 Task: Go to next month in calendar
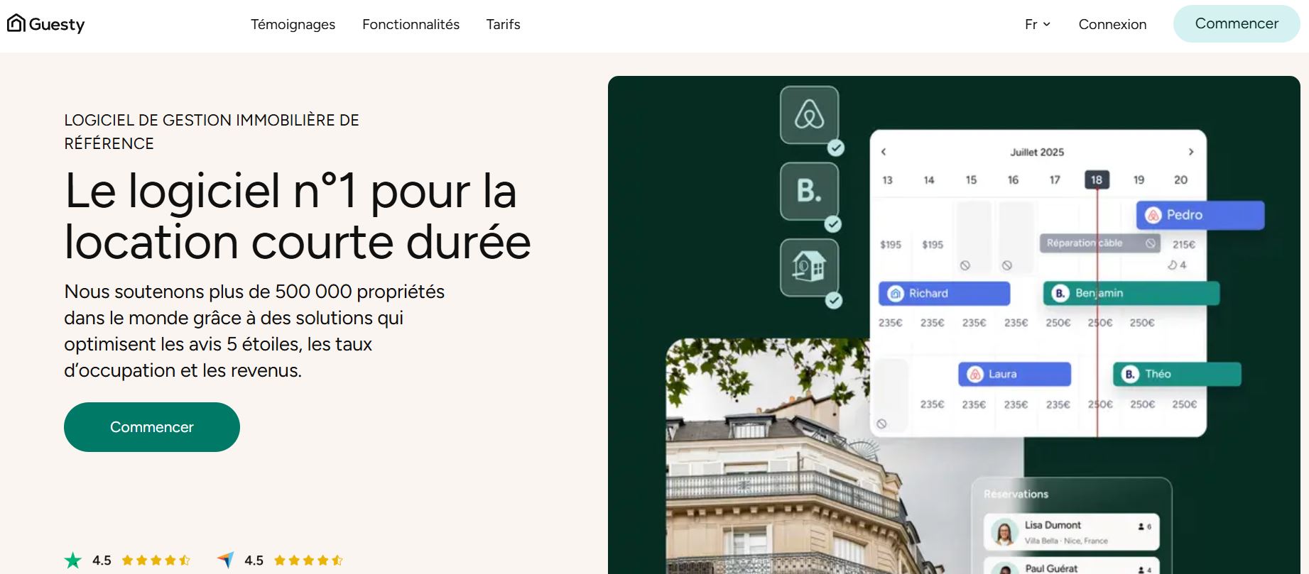[x=1191, y=152]
